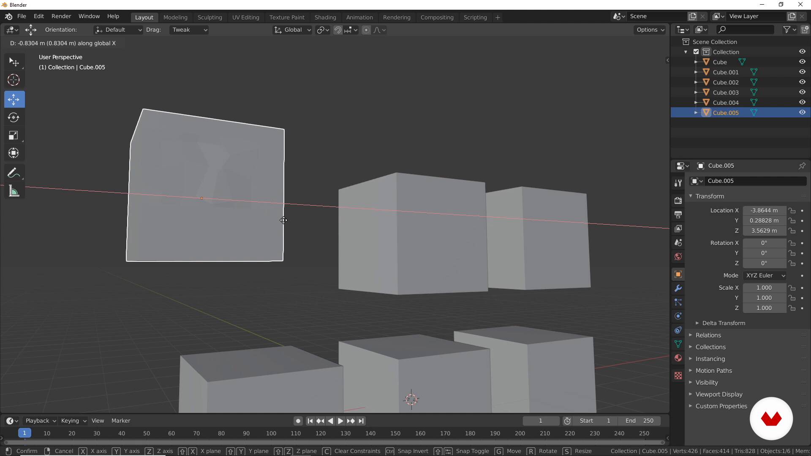
Task: Jump to the timeline end frame
Action: click(x=361, y=421)
